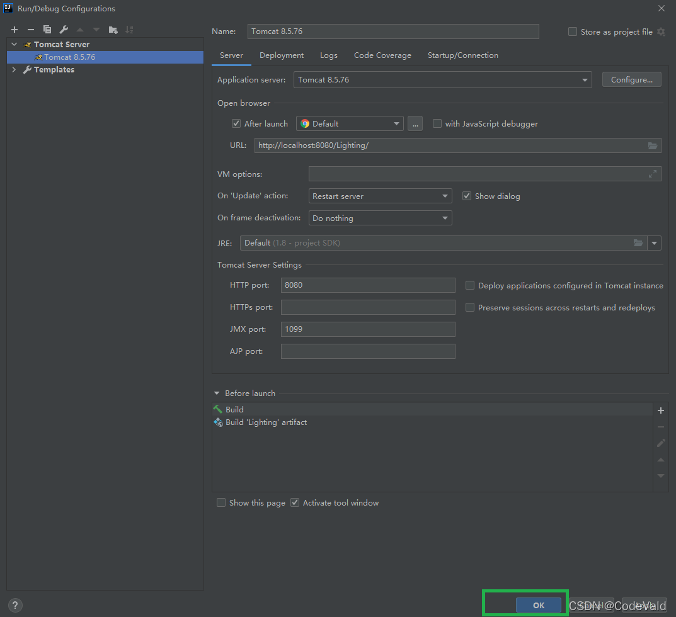Select Build 'Lighting' artifact row
Image resolution: width=676 pixels, height=617 pixels.
pyautogui.click(x=432, y=422)
